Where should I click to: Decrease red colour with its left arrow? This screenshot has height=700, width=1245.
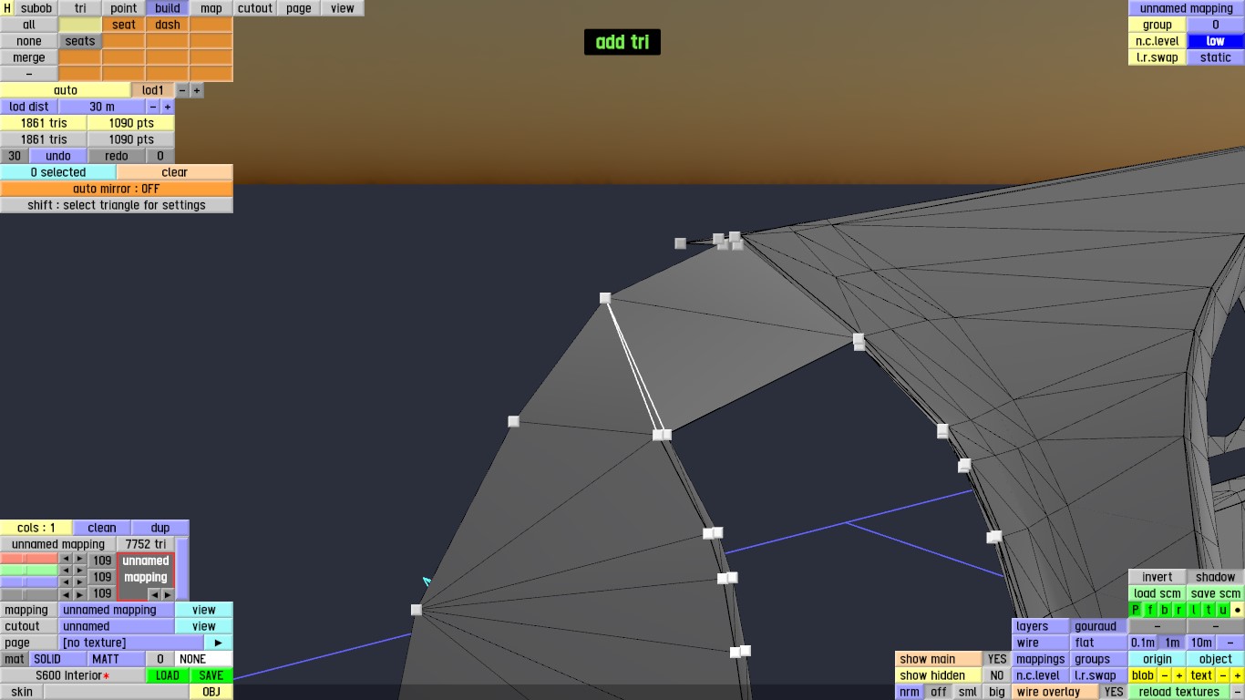(x=66, y=559)
